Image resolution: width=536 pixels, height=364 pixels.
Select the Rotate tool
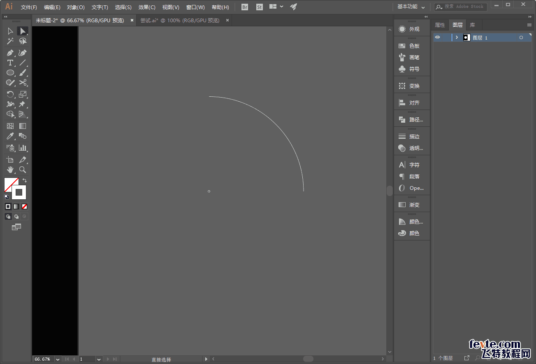(10, 94)
